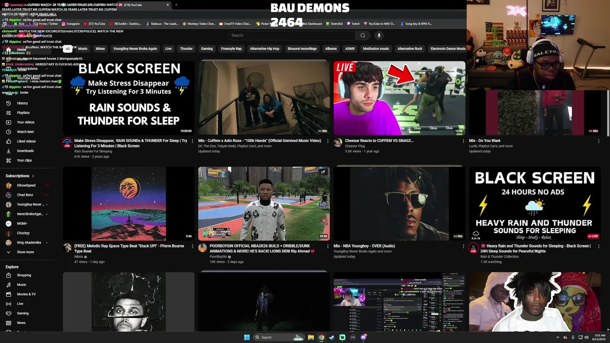The height and width of the screenshot is (343, 610).
Task: Click the search magnifier button
Action: coord(363,35)
